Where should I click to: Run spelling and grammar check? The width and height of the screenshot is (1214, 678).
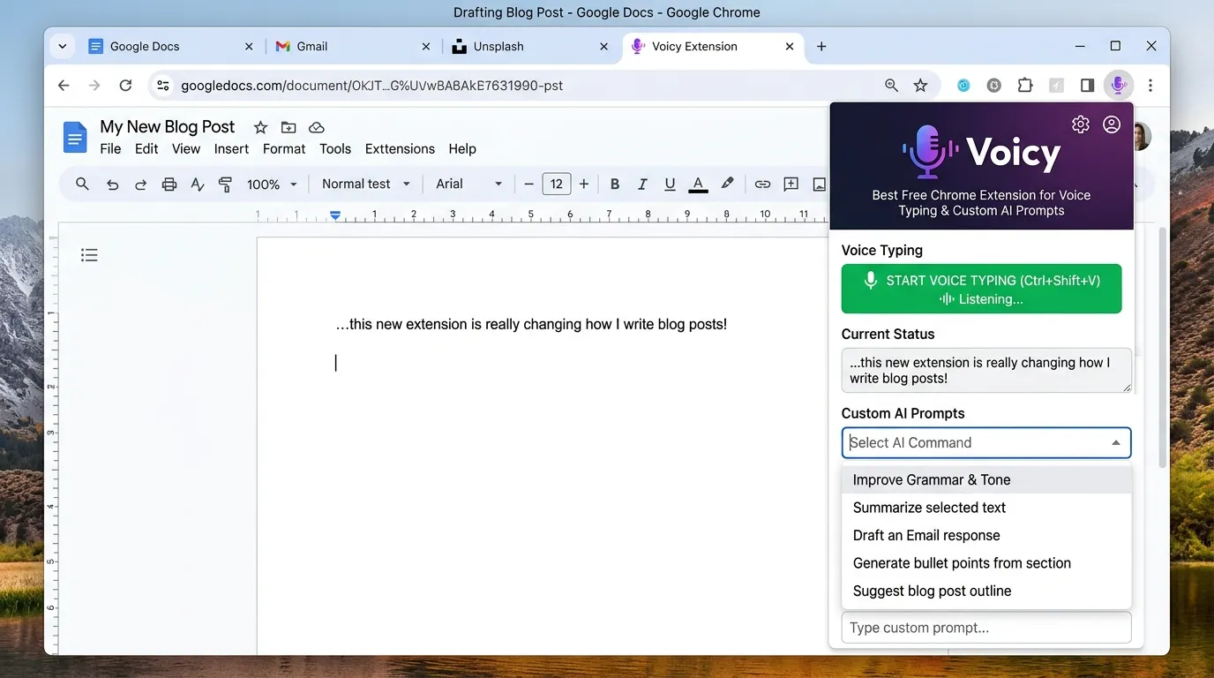tap(198, 184)
